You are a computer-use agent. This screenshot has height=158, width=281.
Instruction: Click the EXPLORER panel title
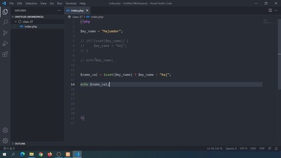point(20,11)
